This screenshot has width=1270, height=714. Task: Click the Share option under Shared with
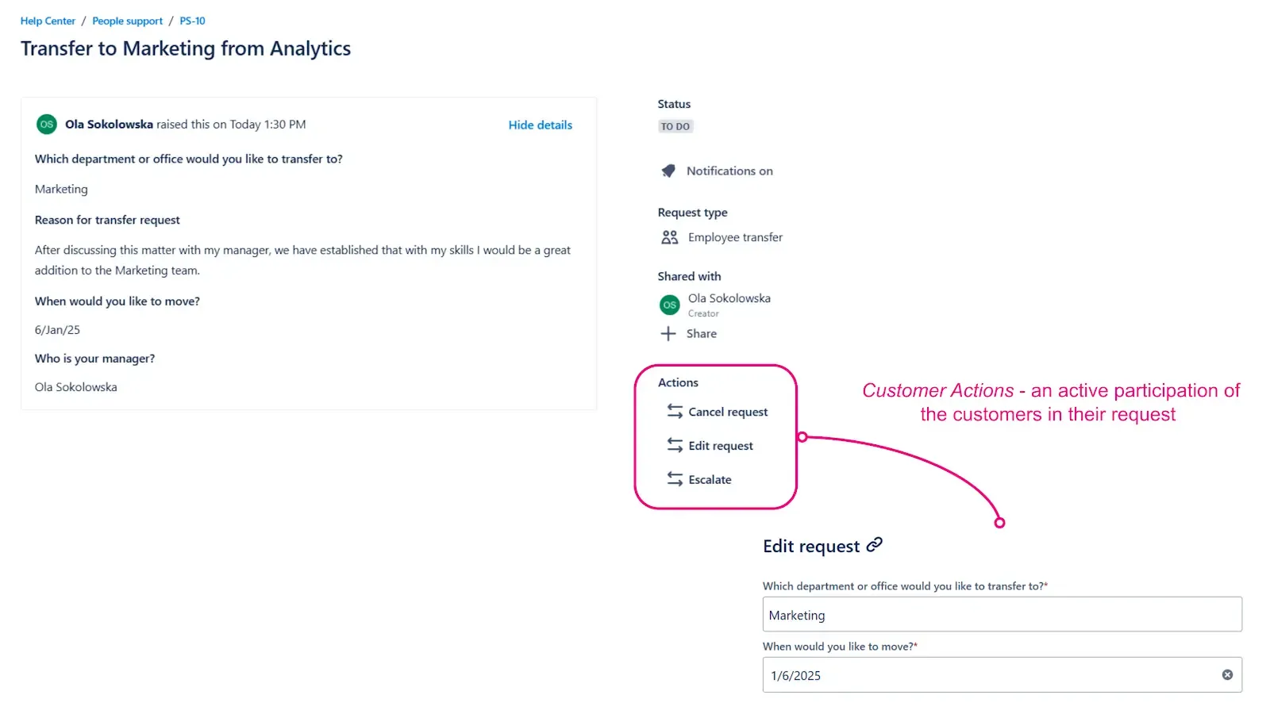702,333
